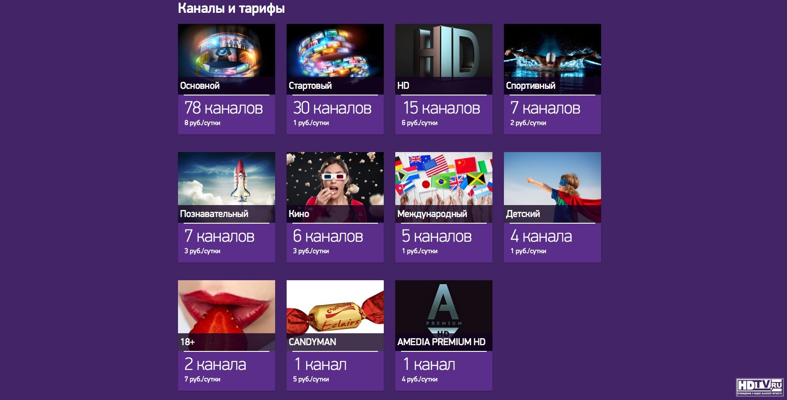Click the 30 каналов tariff text

tap(332, 108)
